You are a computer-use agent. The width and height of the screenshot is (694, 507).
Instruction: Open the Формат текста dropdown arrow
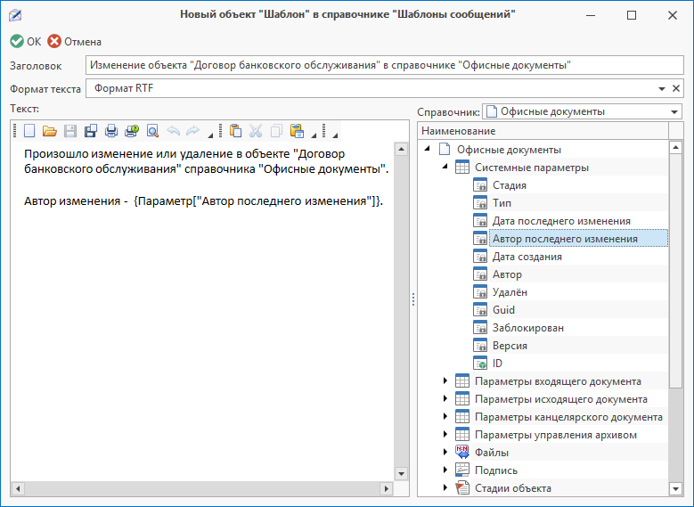pyautogui.click(x=662, y=89)
